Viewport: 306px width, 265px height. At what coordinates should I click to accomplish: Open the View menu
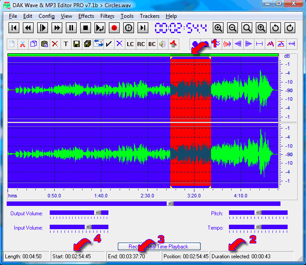pyautogui.click(x=66, y=16)
